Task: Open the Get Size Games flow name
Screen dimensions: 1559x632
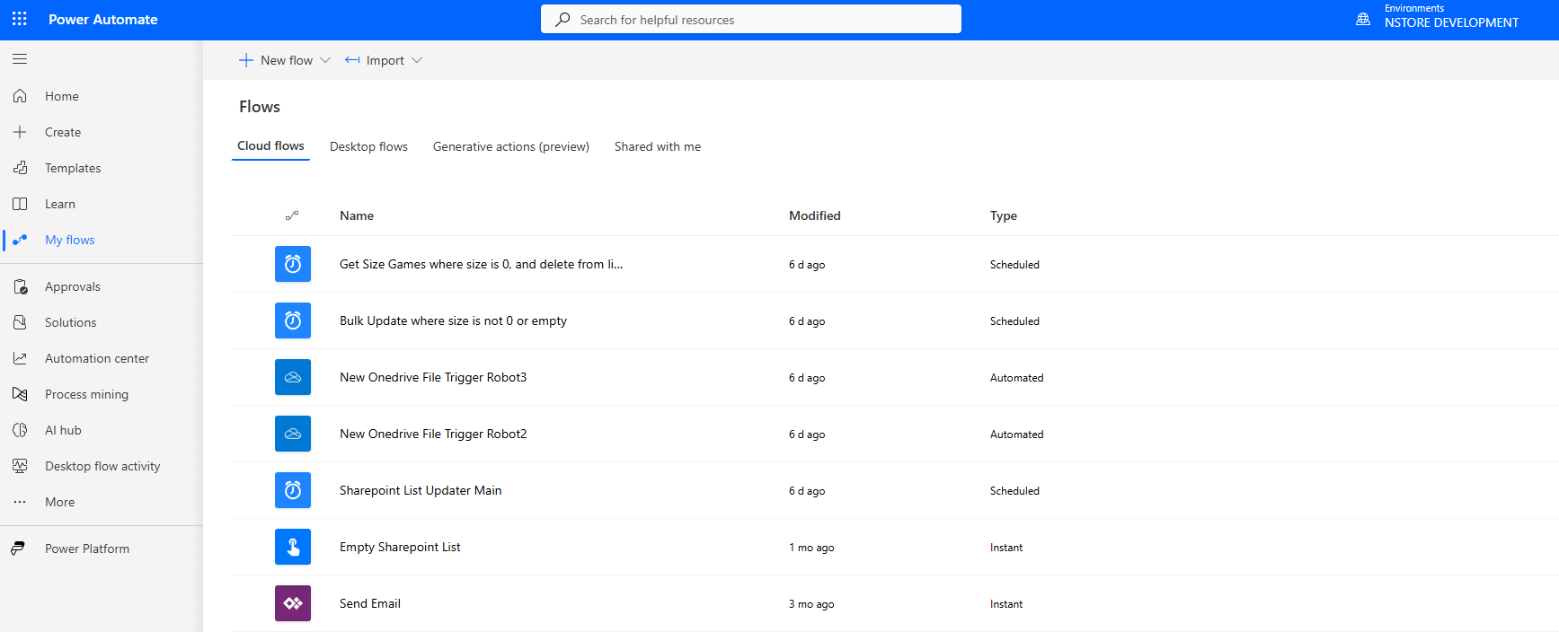Action: click(x=481, y=264)
